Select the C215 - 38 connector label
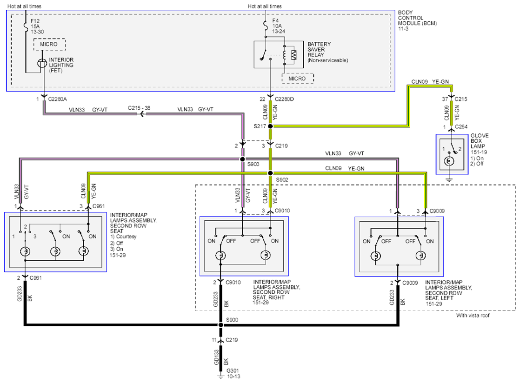Screen dimensions: 520x383 coord(139,108)
